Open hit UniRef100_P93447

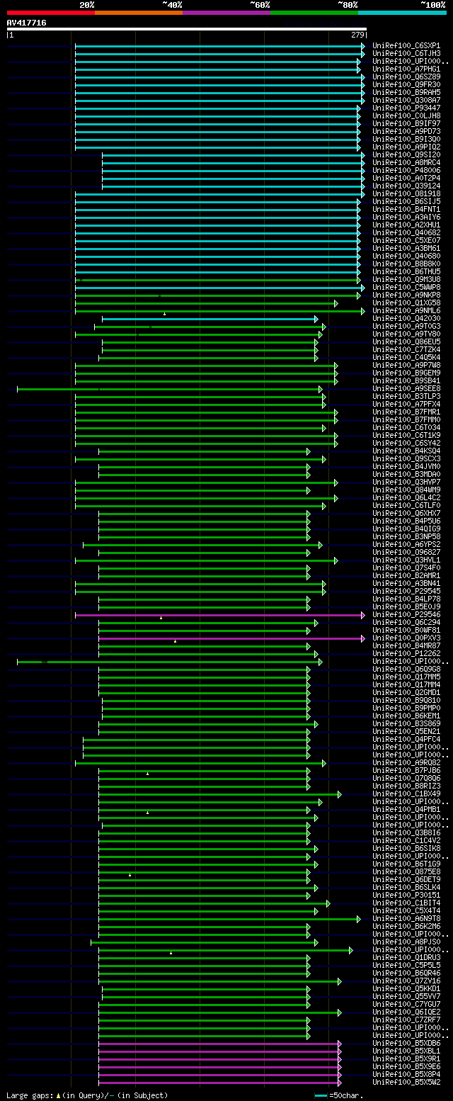click(406, 108)
